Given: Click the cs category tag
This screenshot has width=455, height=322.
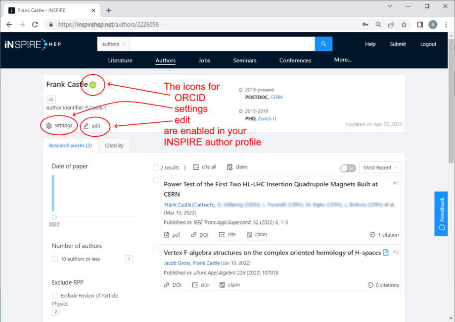Looking at the screenshot, I should click(x=51, y=100).
